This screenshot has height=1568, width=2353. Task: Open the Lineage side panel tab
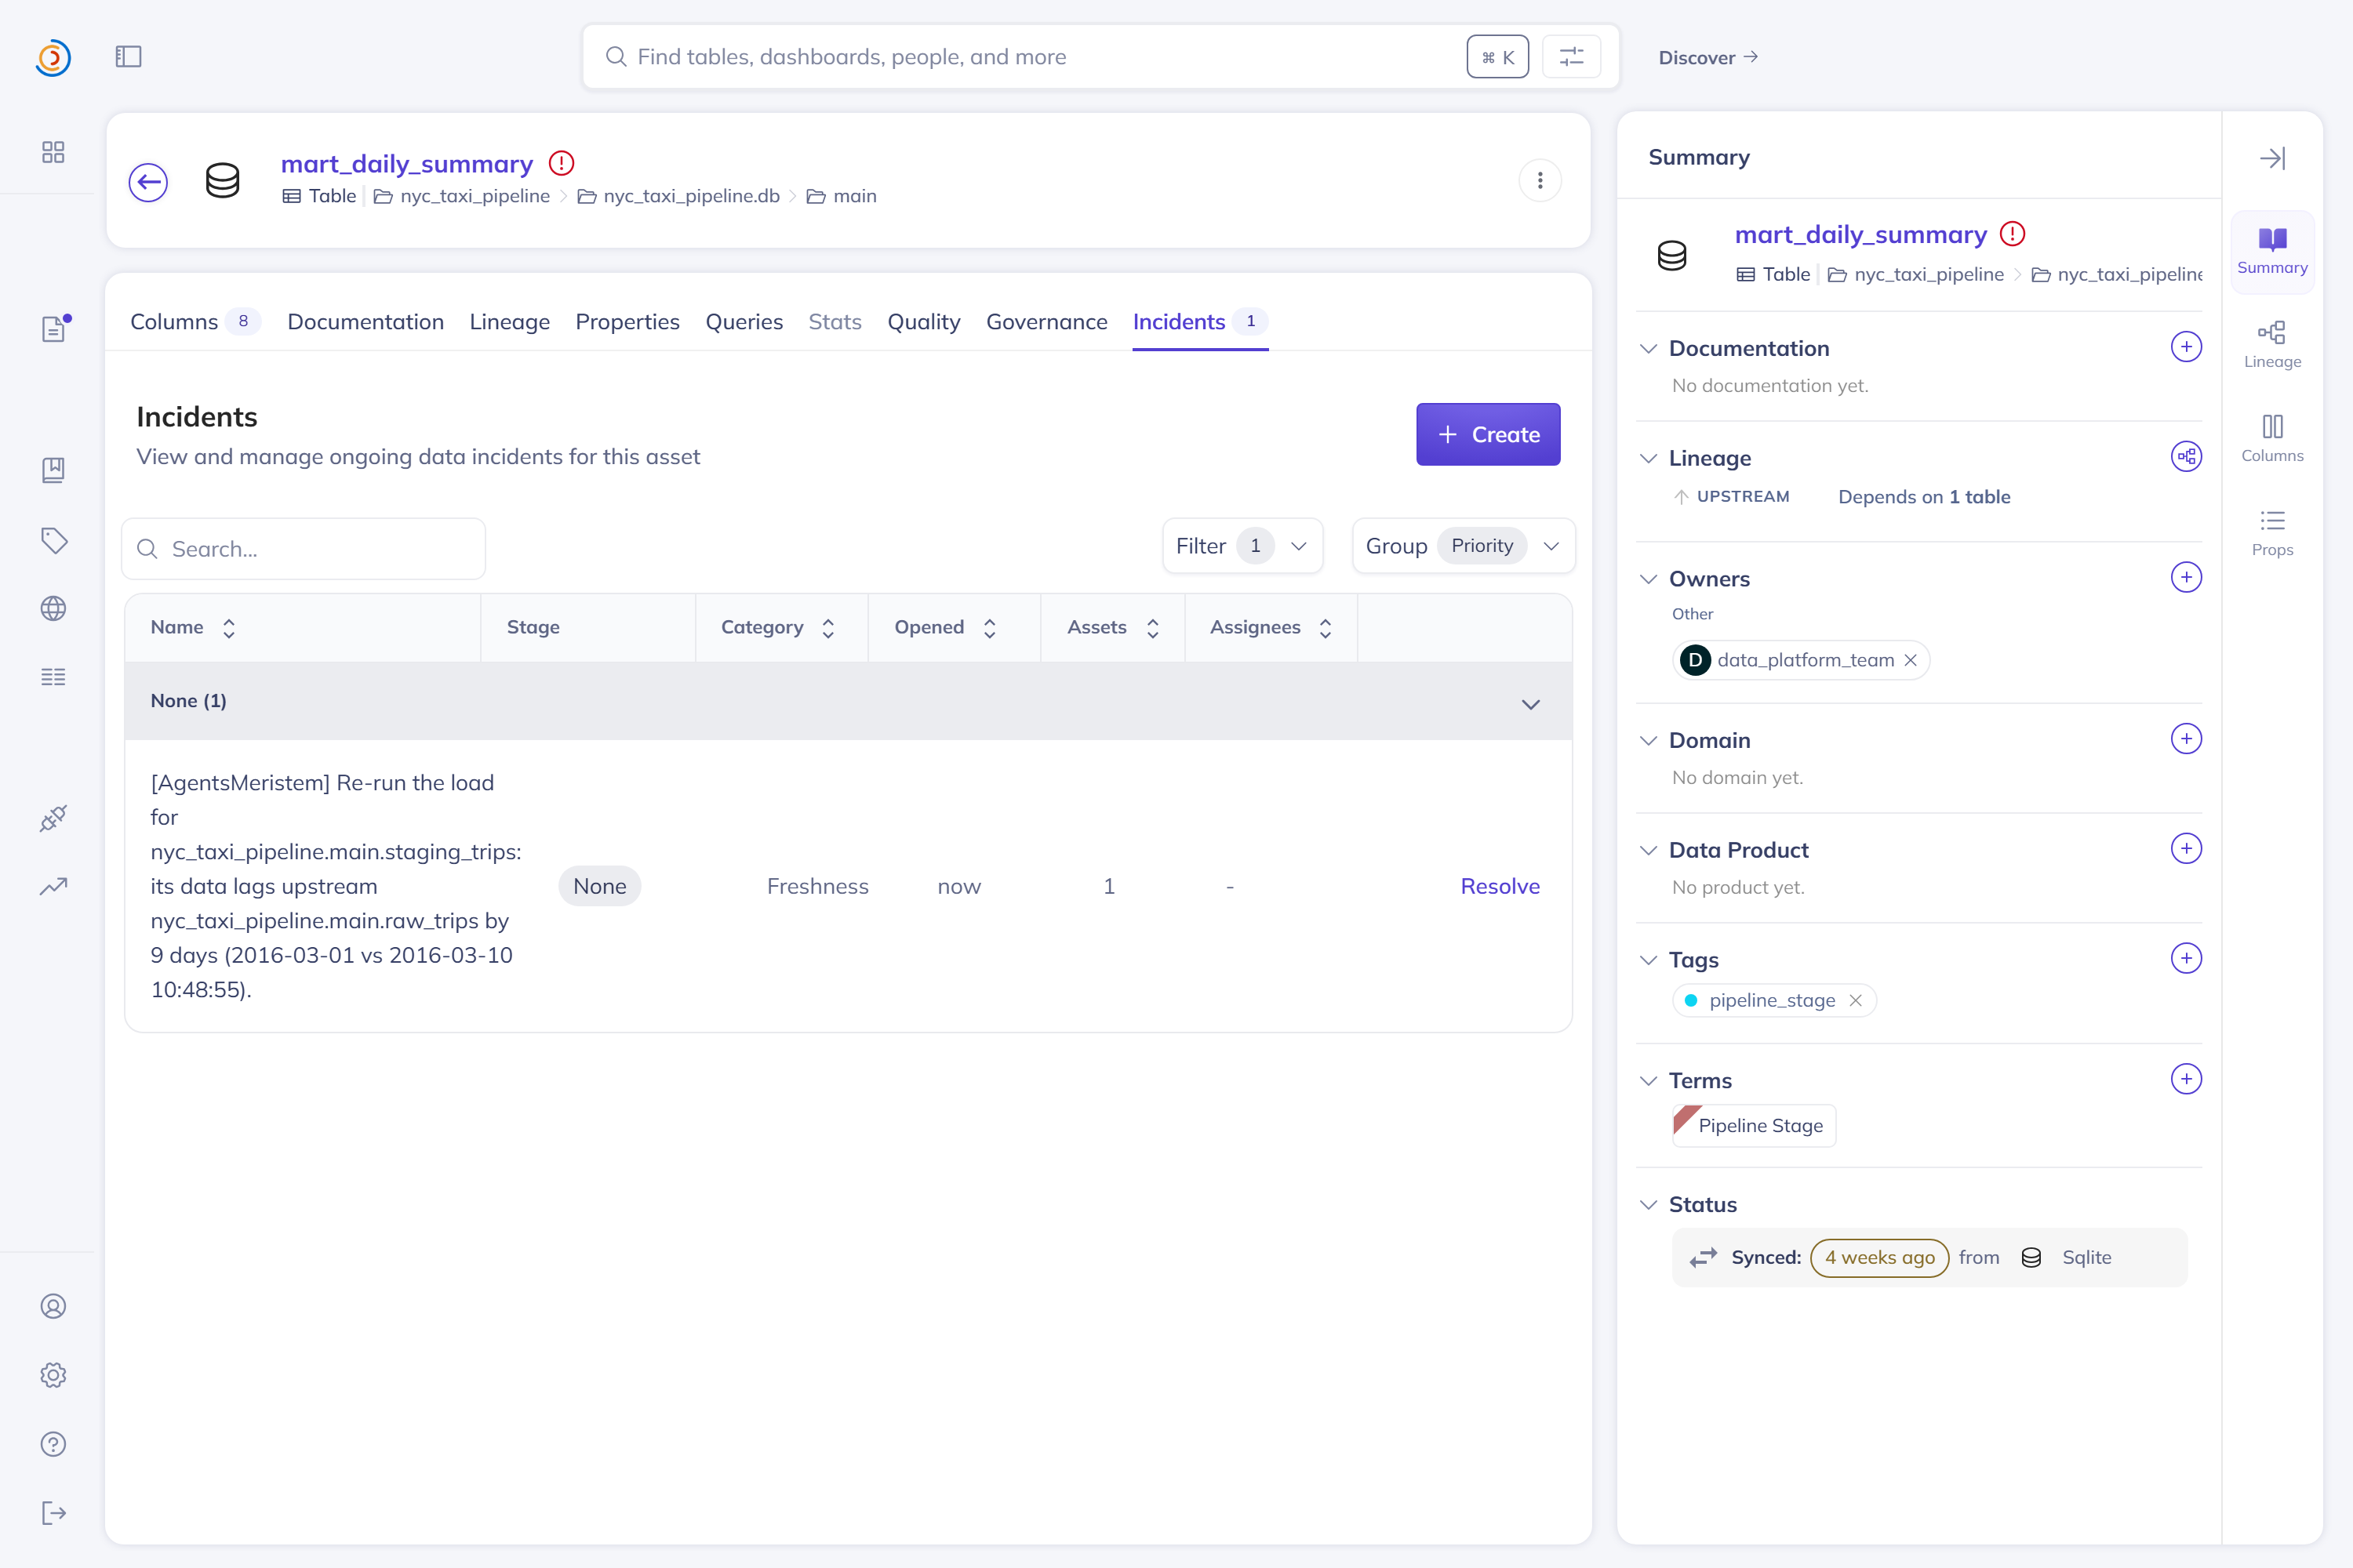point(2272,345)
